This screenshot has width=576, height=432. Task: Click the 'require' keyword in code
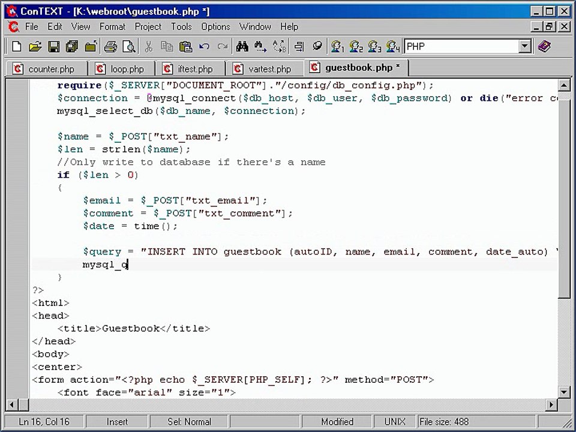point(79,86)
